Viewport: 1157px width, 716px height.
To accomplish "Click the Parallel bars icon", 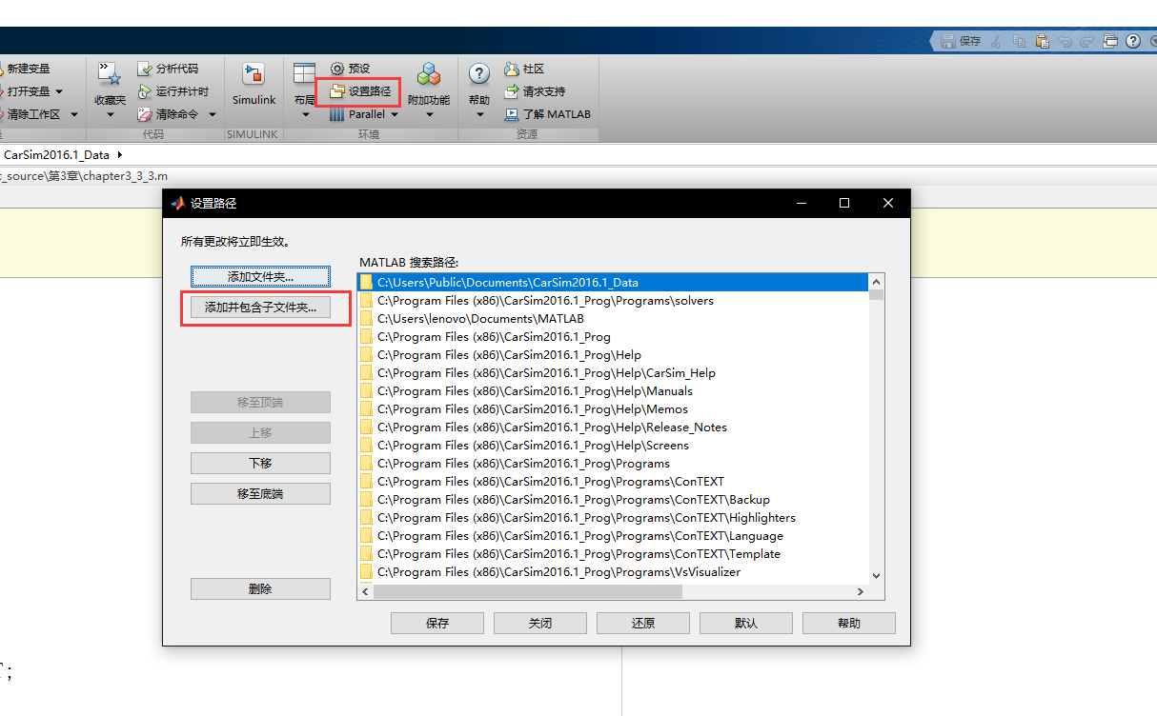I will [x=337, y=114].
